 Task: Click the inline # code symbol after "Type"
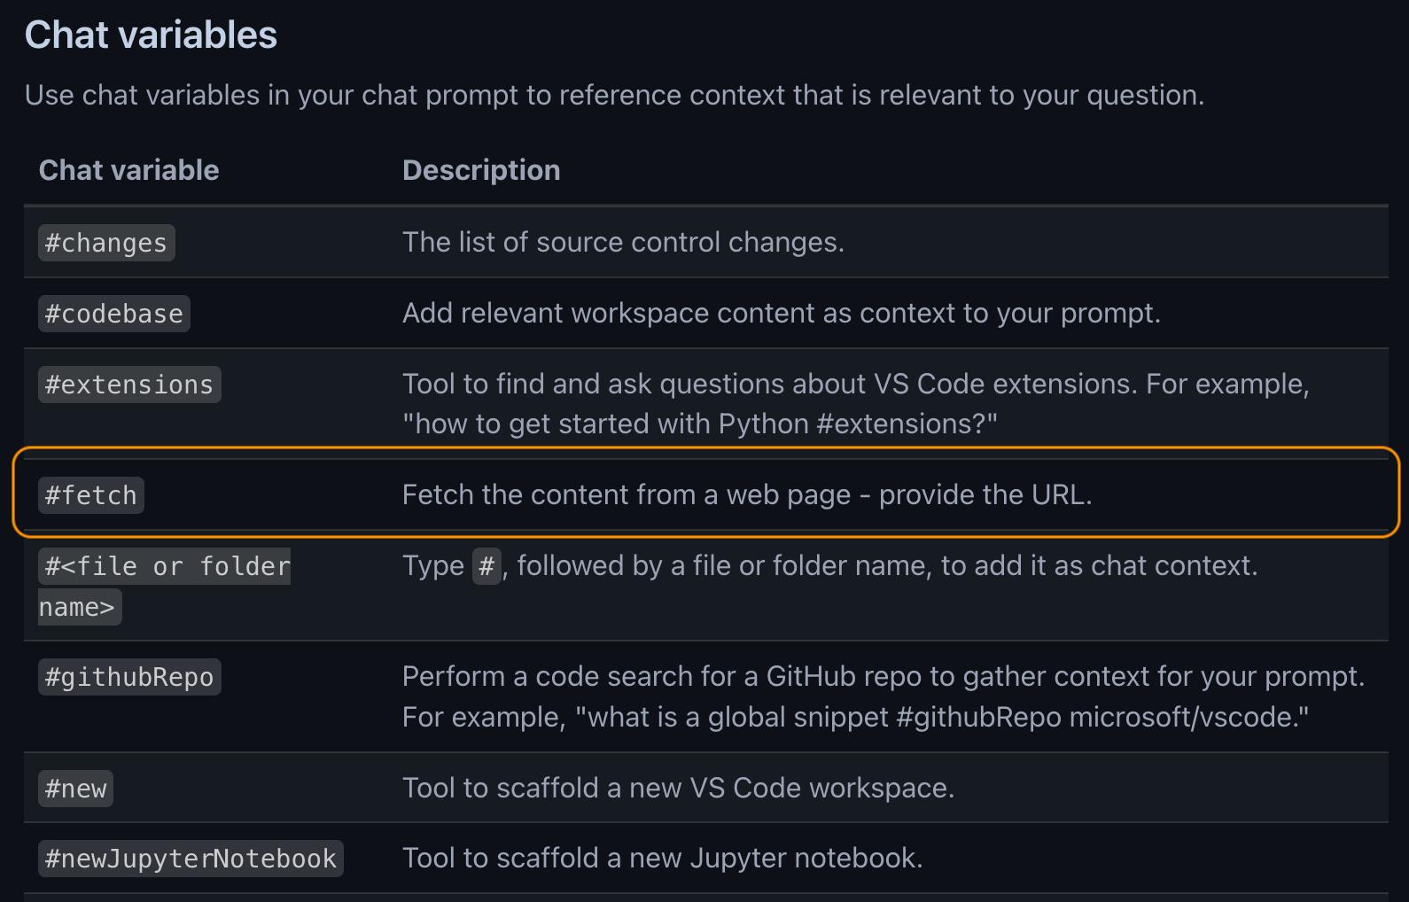pyautogui.click(x=487, y=566)
